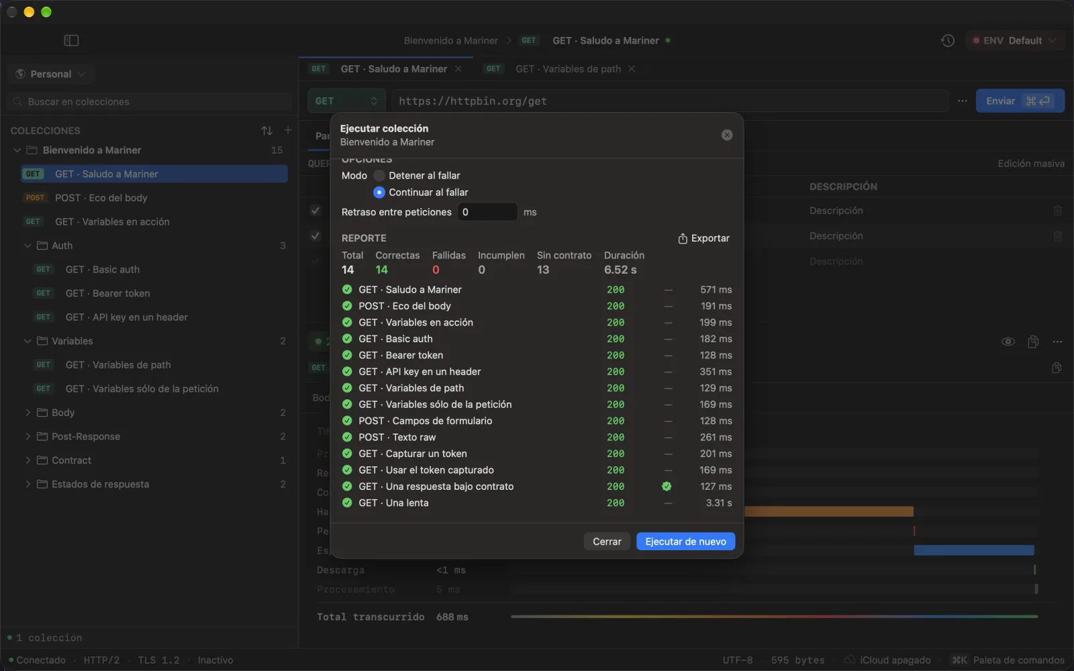Add a new collection with plus icon

[x=288, y=130]
